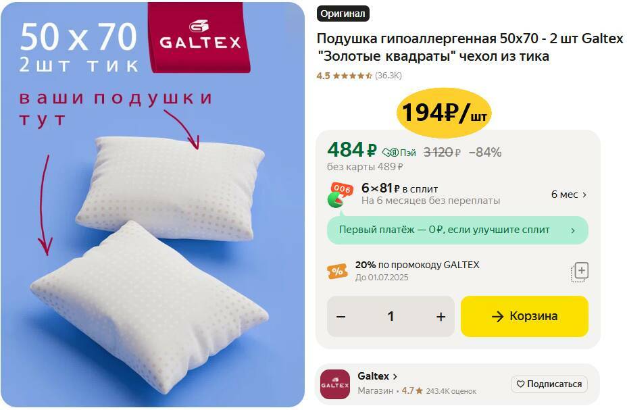The image size is (627, 410).
Task: Click the Оригинал badge
Action: (343, 14)
